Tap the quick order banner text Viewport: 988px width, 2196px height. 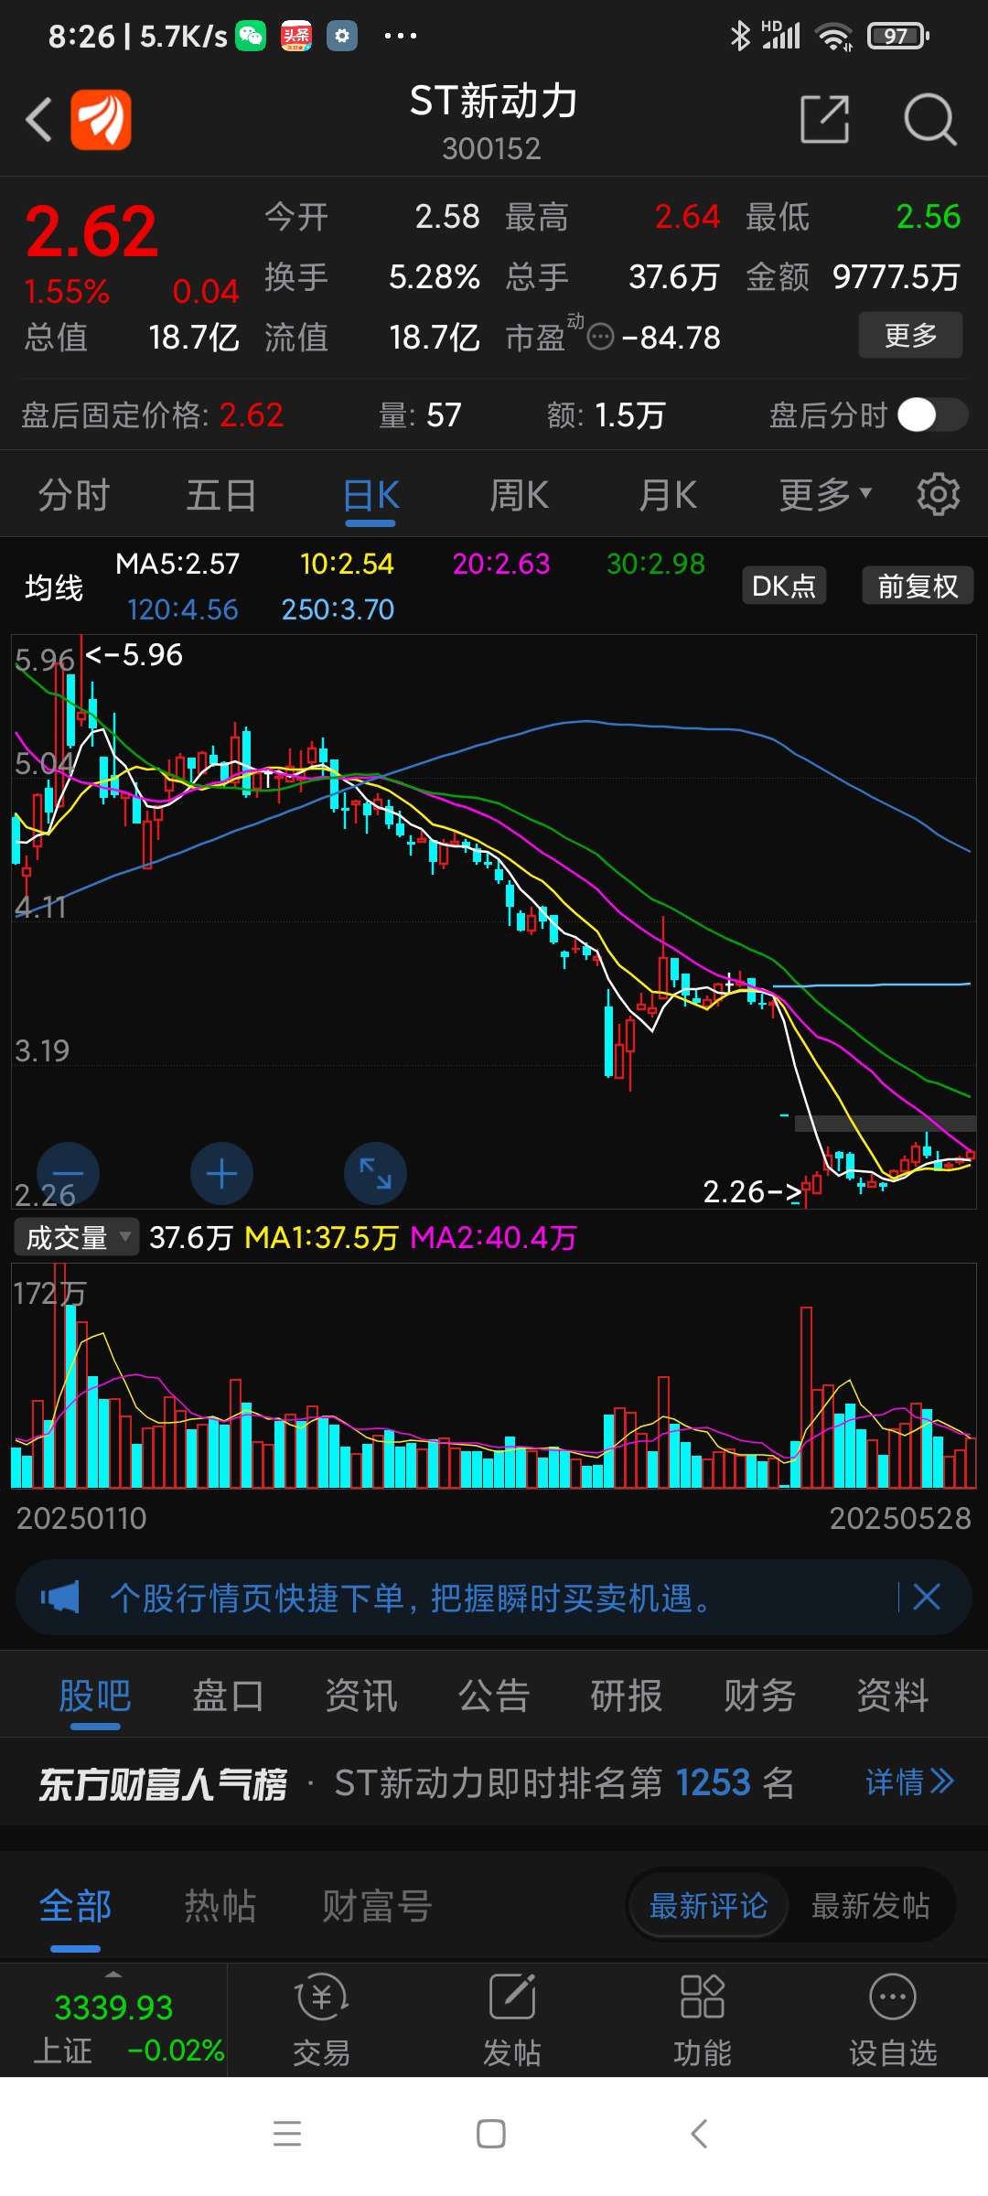point(411,1598)
